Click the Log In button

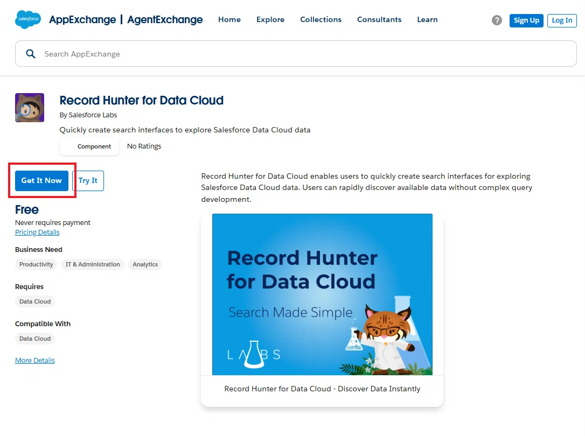click(562, 20)
